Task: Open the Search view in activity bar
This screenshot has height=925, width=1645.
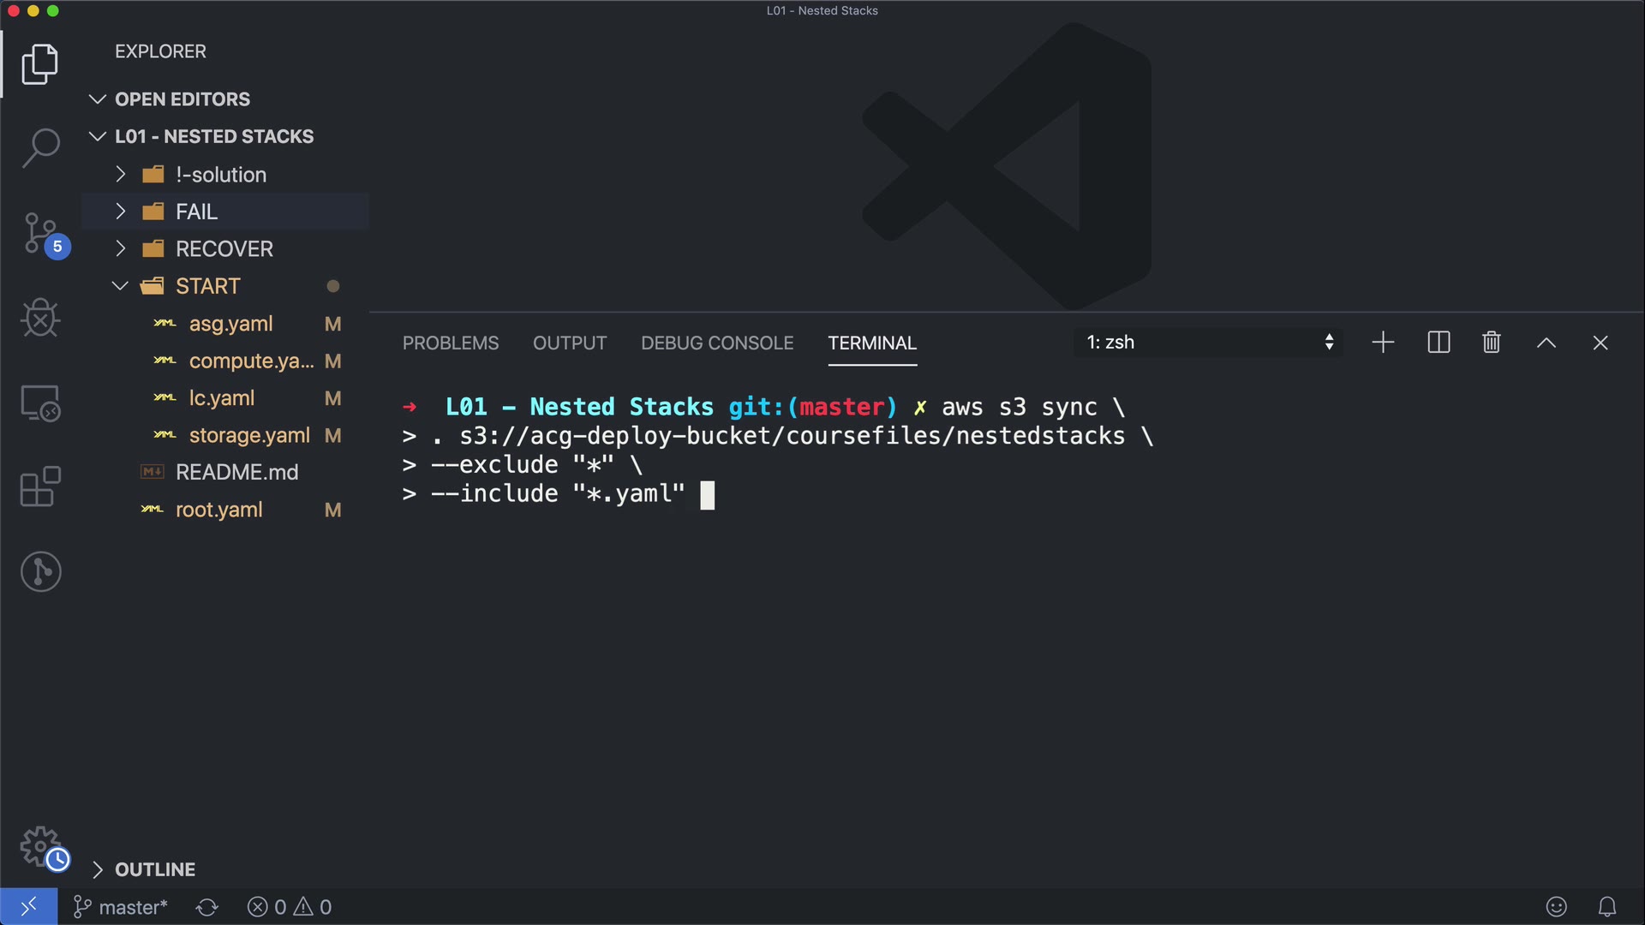Action: tap(40, 147)
